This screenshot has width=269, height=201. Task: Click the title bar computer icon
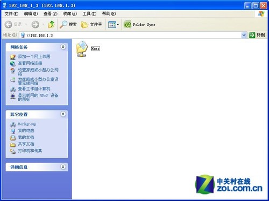tap(5, 5)
